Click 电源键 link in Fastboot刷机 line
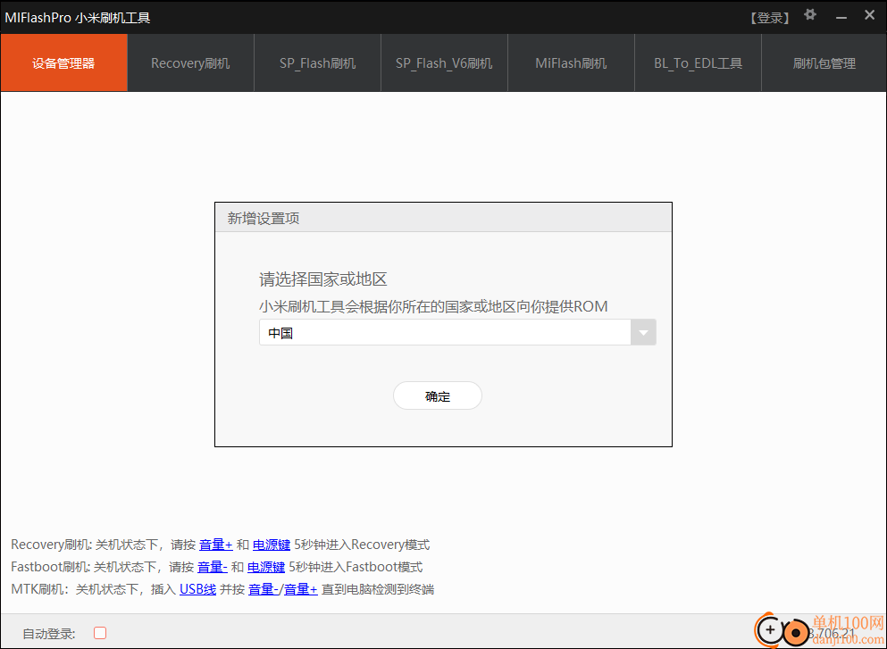The image size is (887, 649). point(266,567)
